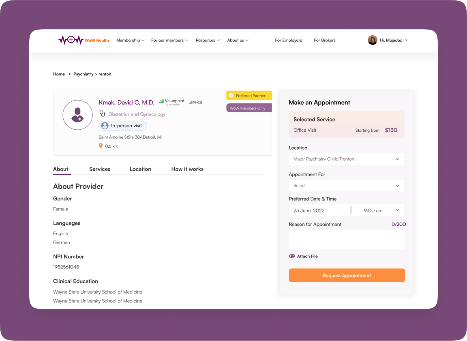Switch to the Services tab
This screenshot has height=341, width=467.
click(100, 169)
